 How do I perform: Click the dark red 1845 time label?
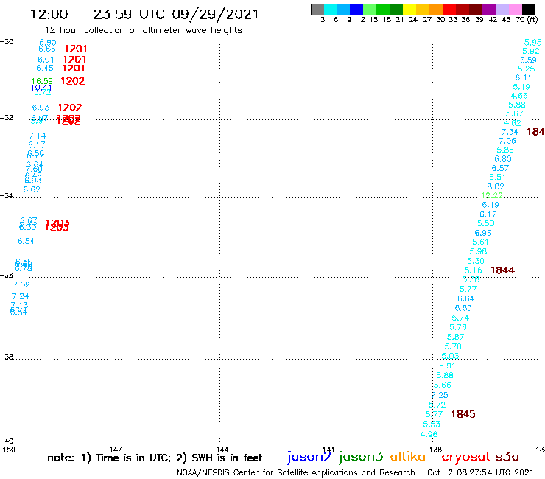click(x=463, y=414)
